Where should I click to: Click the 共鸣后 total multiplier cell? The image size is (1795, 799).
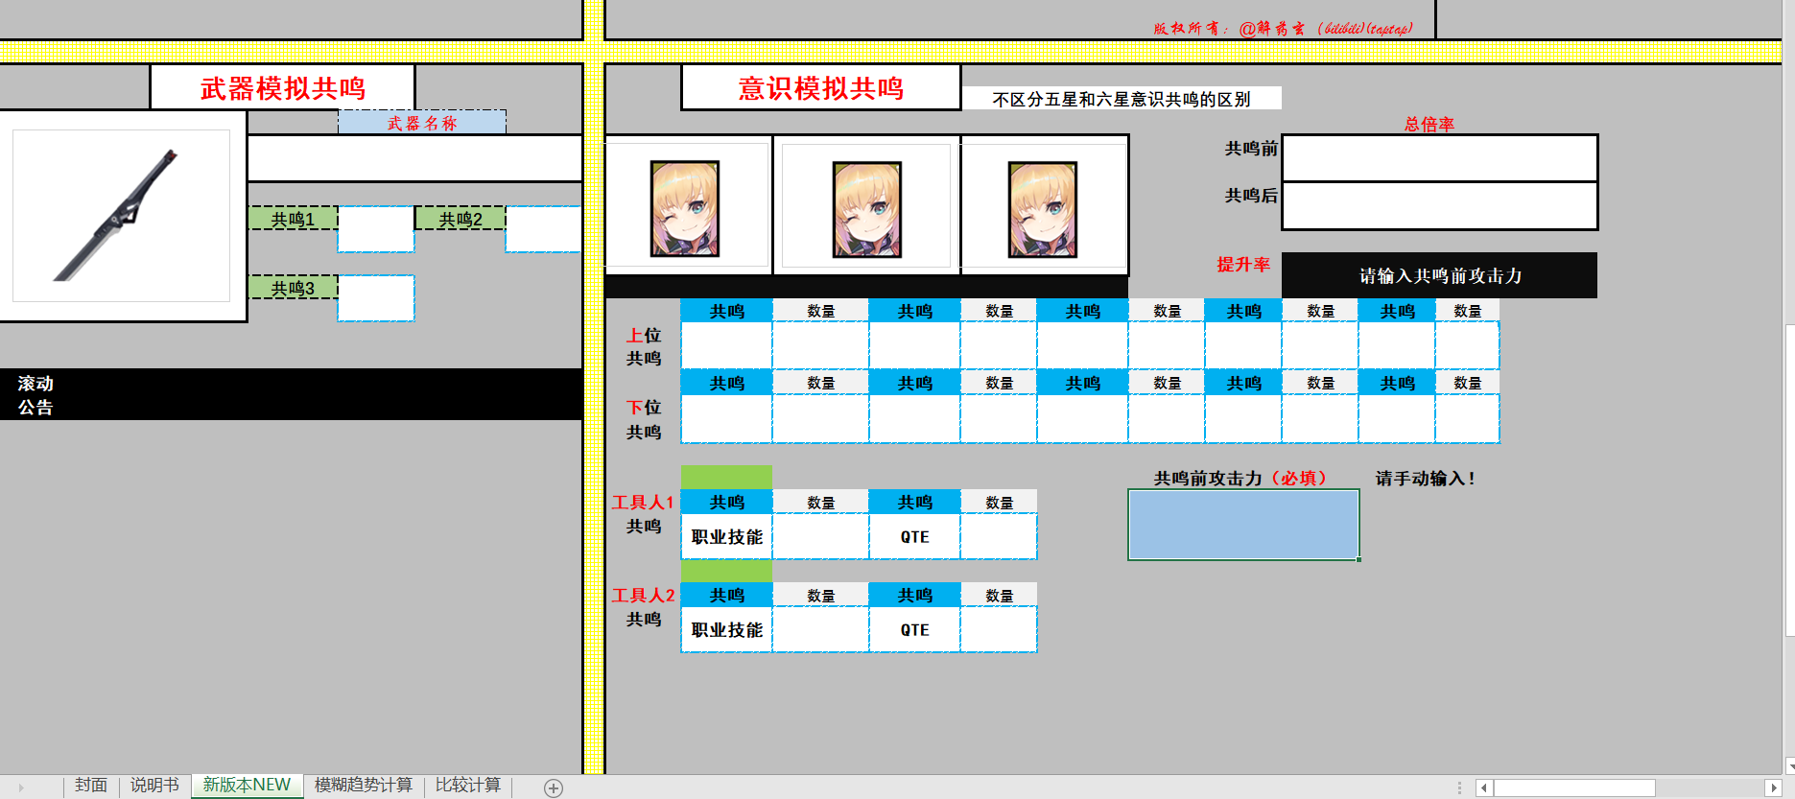1440,205
